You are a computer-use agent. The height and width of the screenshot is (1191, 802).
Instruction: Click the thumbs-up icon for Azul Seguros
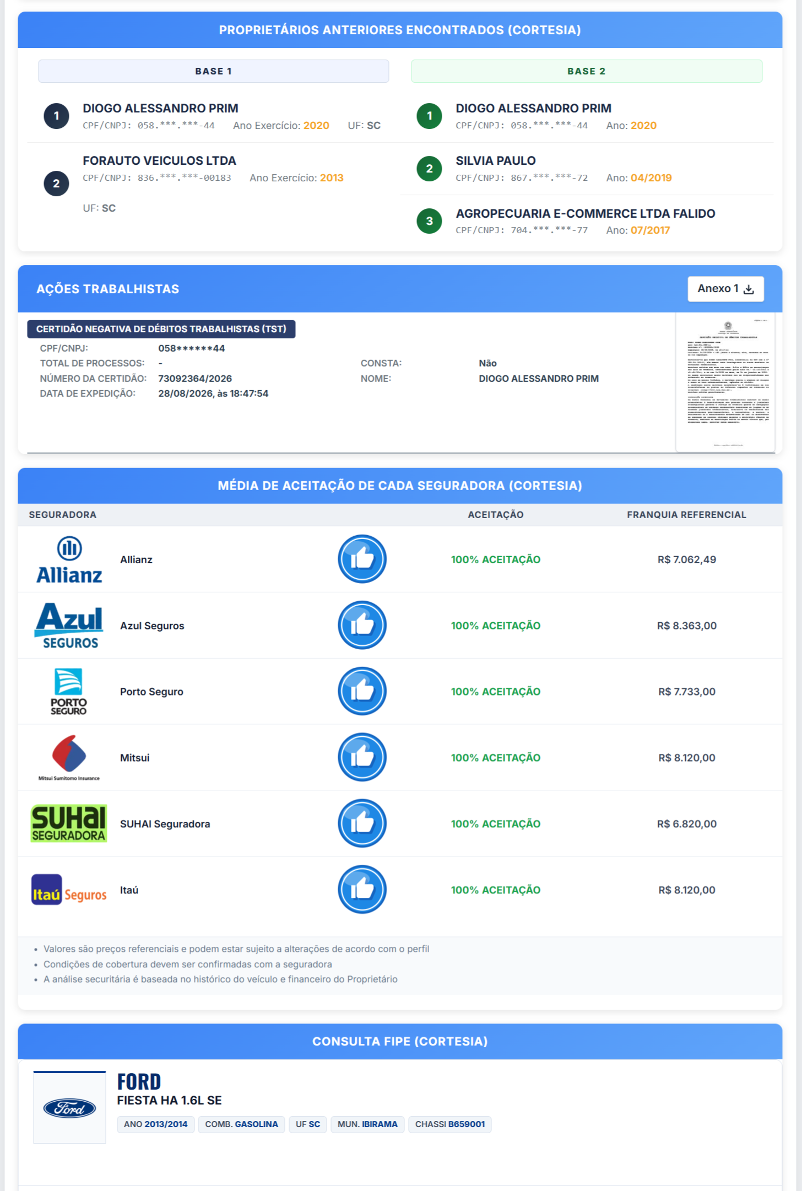pyautogui.click(x=362, y=625)
